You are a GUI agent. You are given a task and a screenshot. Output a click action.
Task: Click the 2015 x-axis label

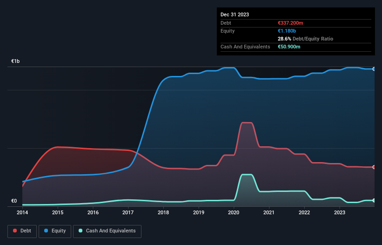click(58, 212)
